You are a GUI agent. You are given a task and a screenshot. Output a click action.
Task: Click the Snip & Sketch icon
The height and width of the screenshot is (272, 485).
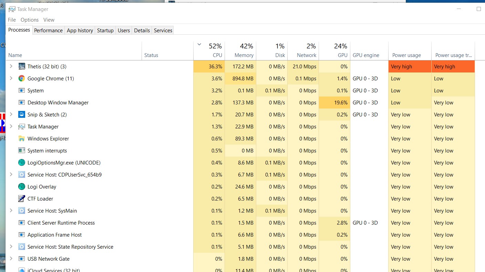[21, 114]
